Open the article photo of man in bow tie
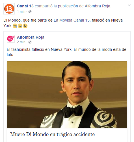134x142 pixels. point(67,95)
